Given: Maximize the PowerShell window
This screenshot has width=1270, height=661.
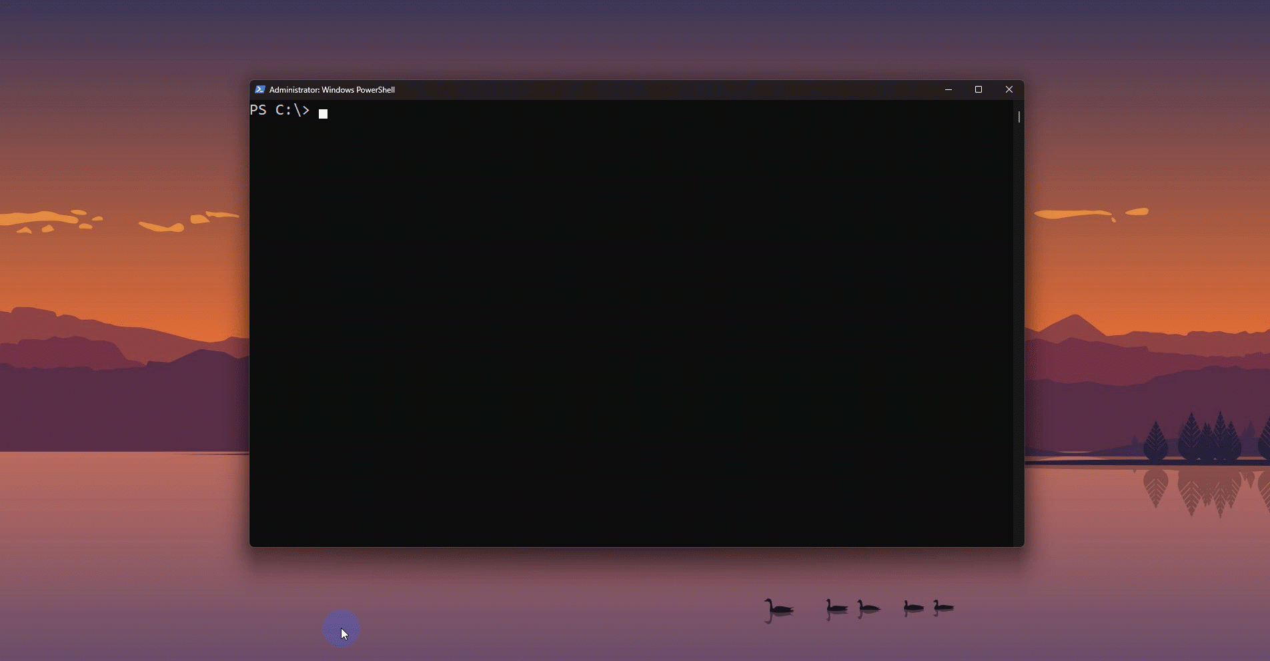Looking at the screenshot, I should [x=979, y=89].
